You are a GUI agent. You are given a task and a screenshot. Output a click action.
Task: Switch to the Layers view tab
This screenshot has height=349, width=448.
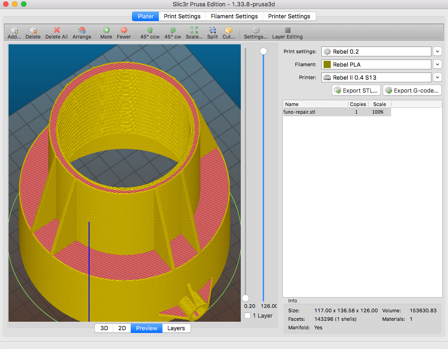click(176, 328)
